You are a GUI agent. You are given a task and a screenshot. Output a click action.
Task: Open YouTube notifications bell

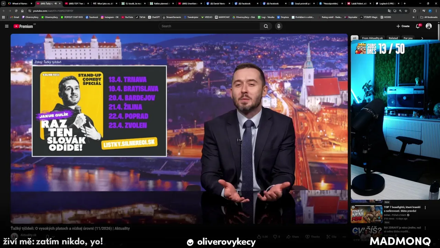[418, 26]
